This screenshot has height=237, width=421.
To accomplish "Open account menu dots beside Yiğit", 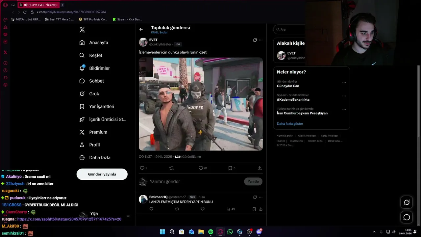I will pos(129,216).
